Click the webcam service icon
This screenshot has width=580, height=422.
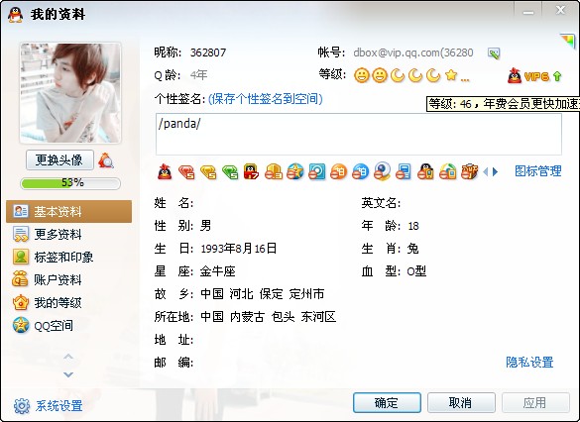(x=382, y=171)
